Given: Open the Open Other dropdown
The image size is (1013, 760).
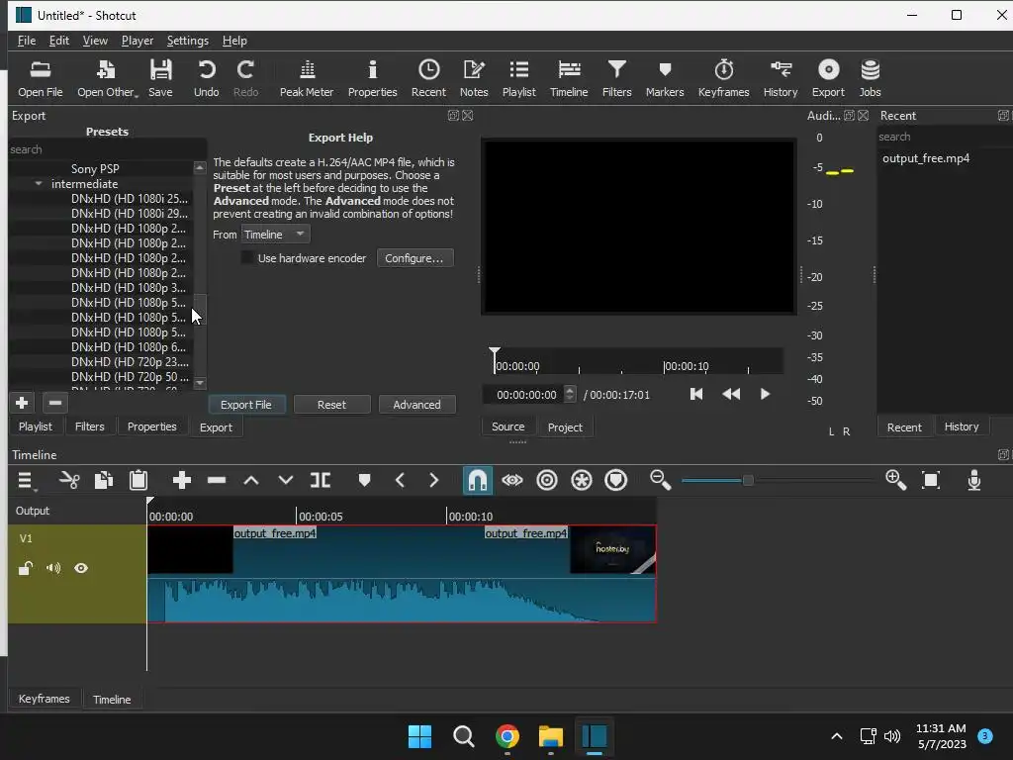Looking at the screenshot, I should pos(107,77).
